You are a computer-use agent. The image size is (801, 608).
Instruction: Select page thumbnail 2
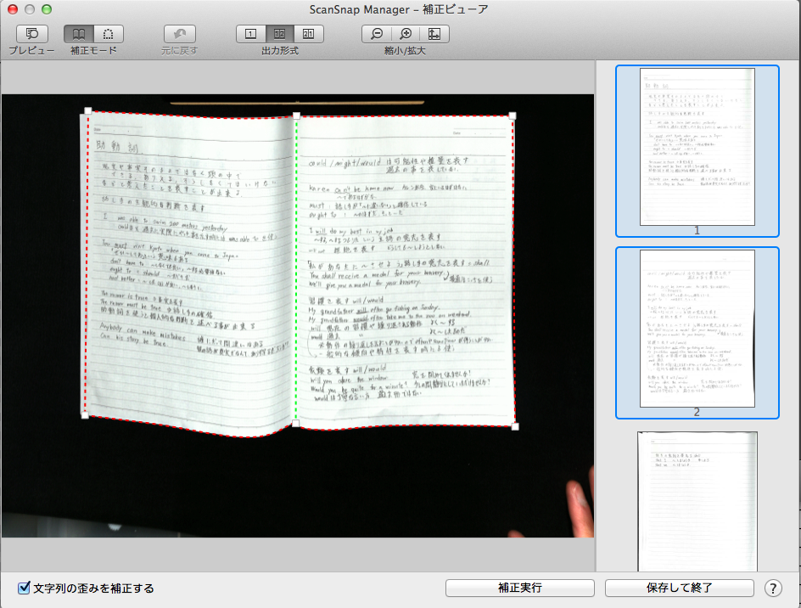[697, 332]
